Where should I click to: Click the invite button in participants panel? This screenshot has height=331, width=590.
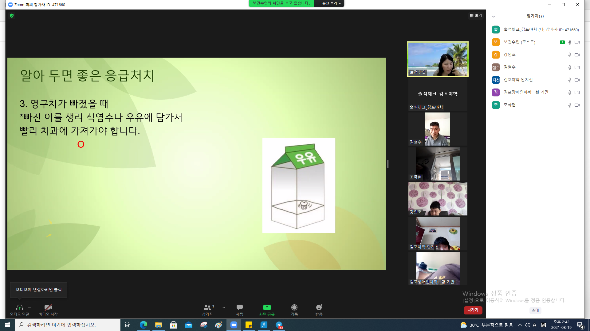pyautogui.click(x=535, y=310)
